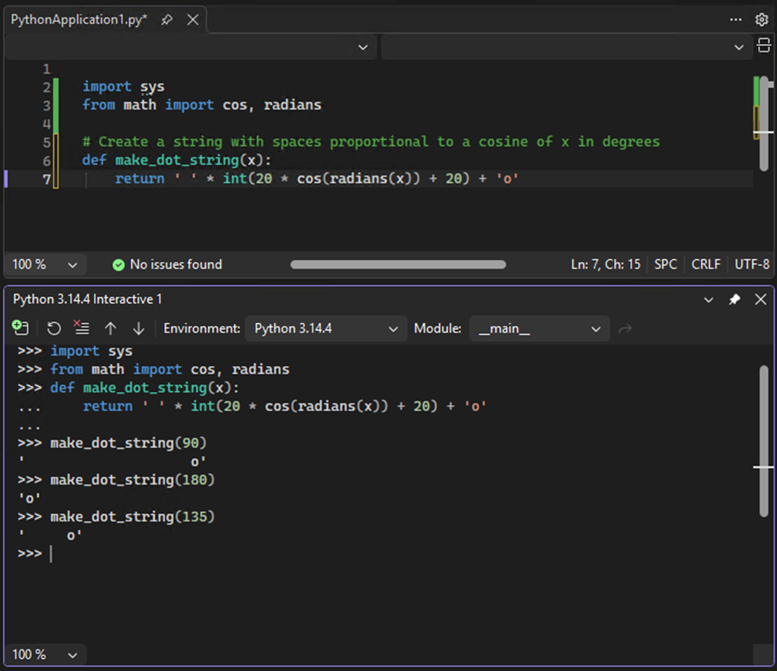Open the ellipsis menu next to the gear
Screen dimensions: 777x671
pos(737,19)
